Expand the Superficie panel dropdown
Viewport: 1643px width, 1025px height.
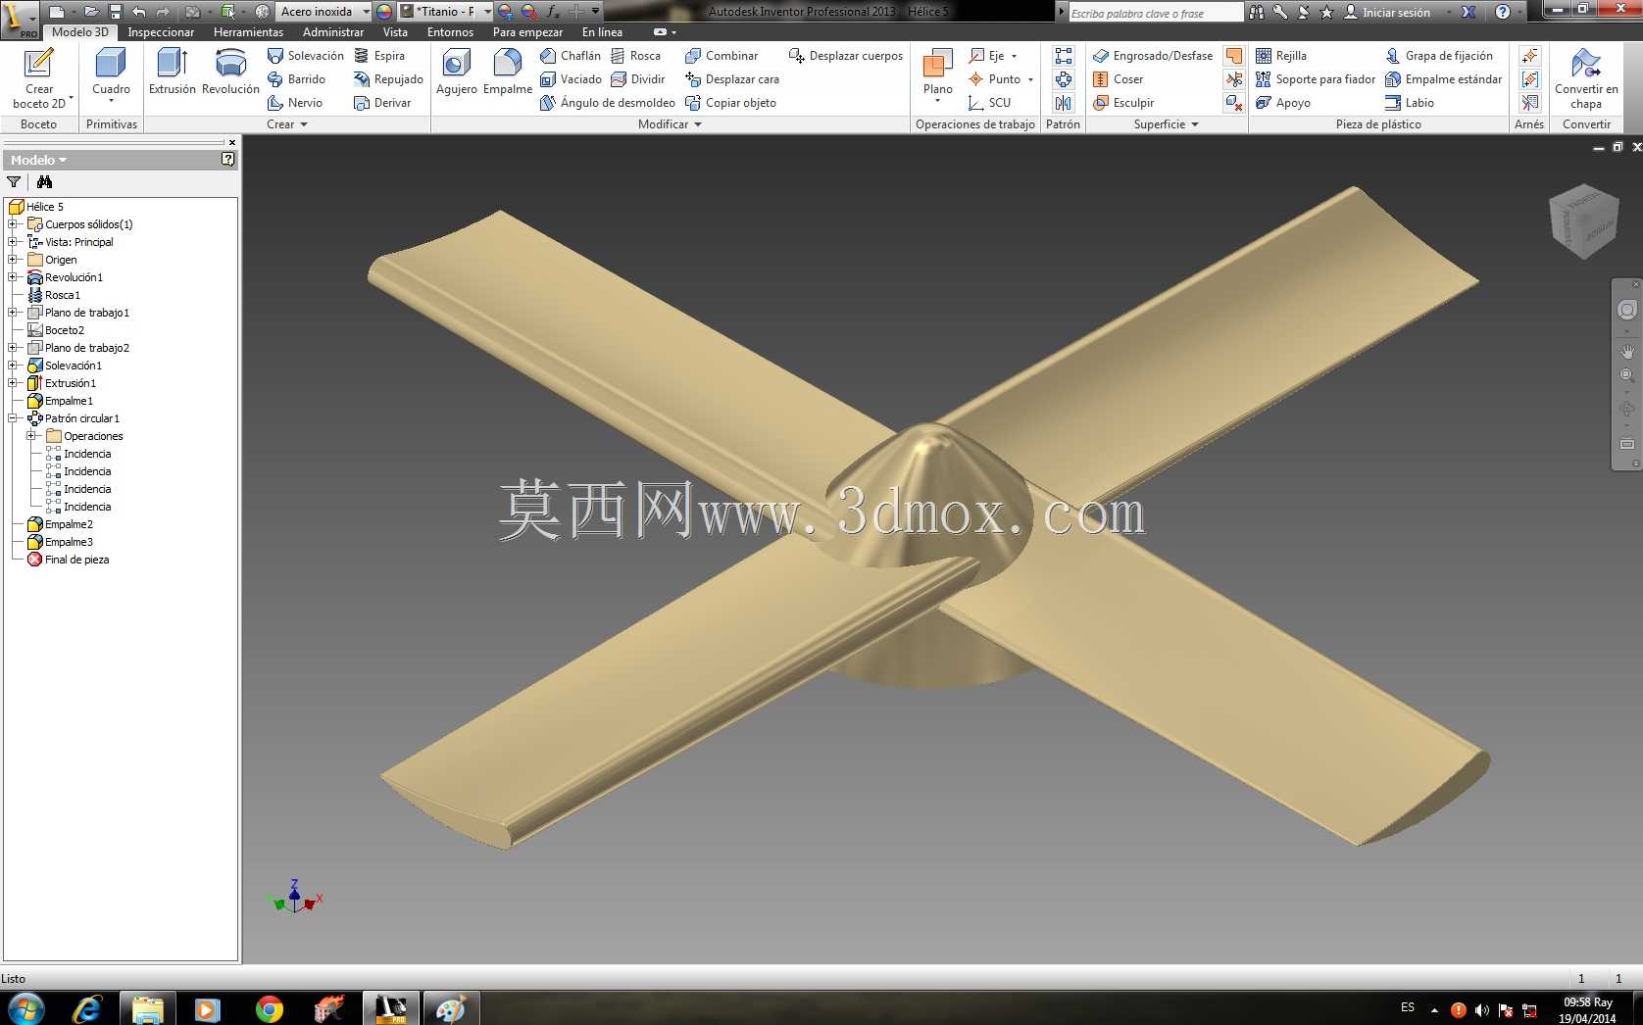(x=1166, y=124)
